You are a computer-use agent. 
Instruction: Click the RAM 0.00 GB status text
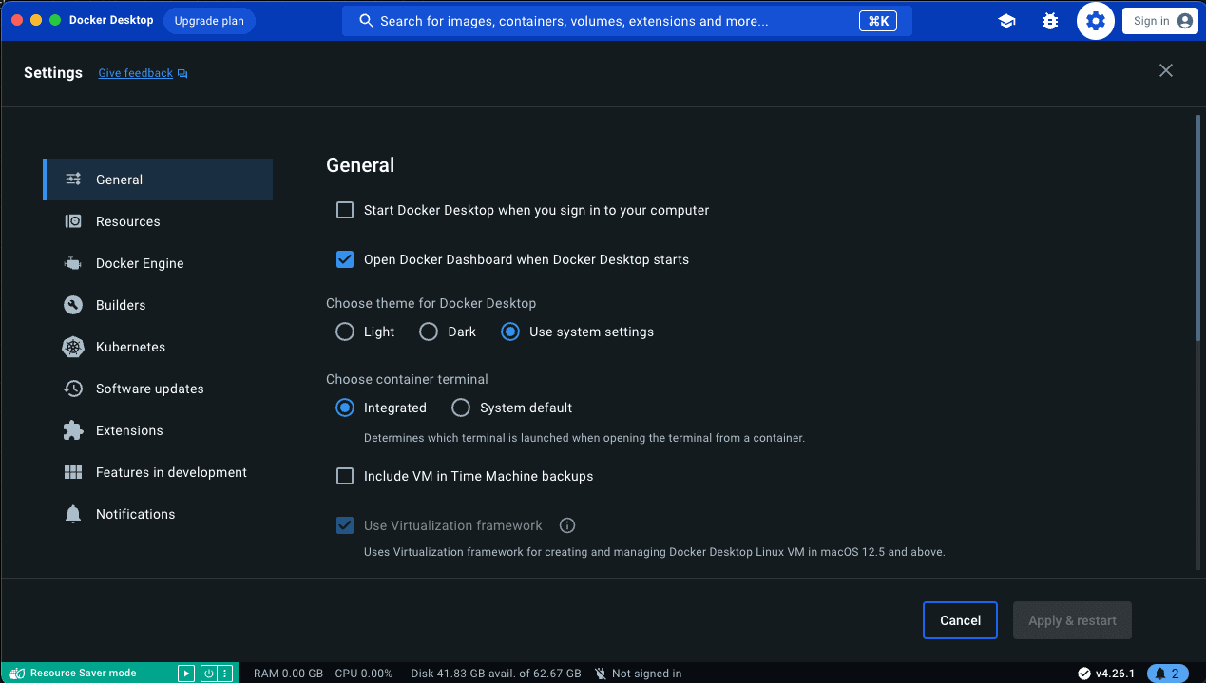(288, 674)
